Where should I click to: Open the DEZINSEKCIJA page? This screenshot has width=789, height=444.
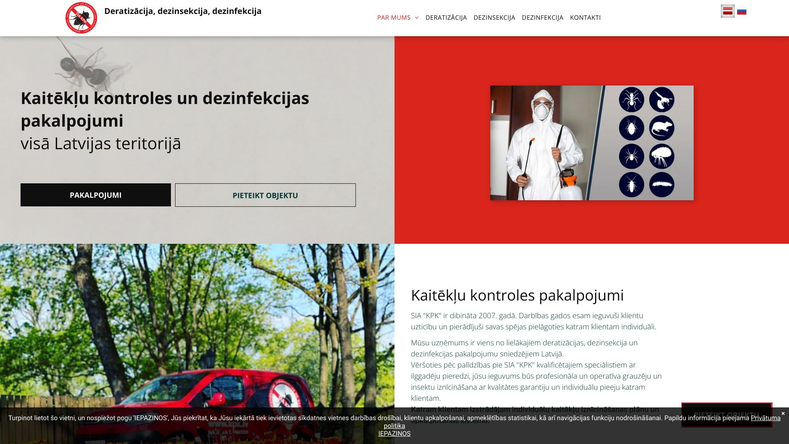(494, 18)
